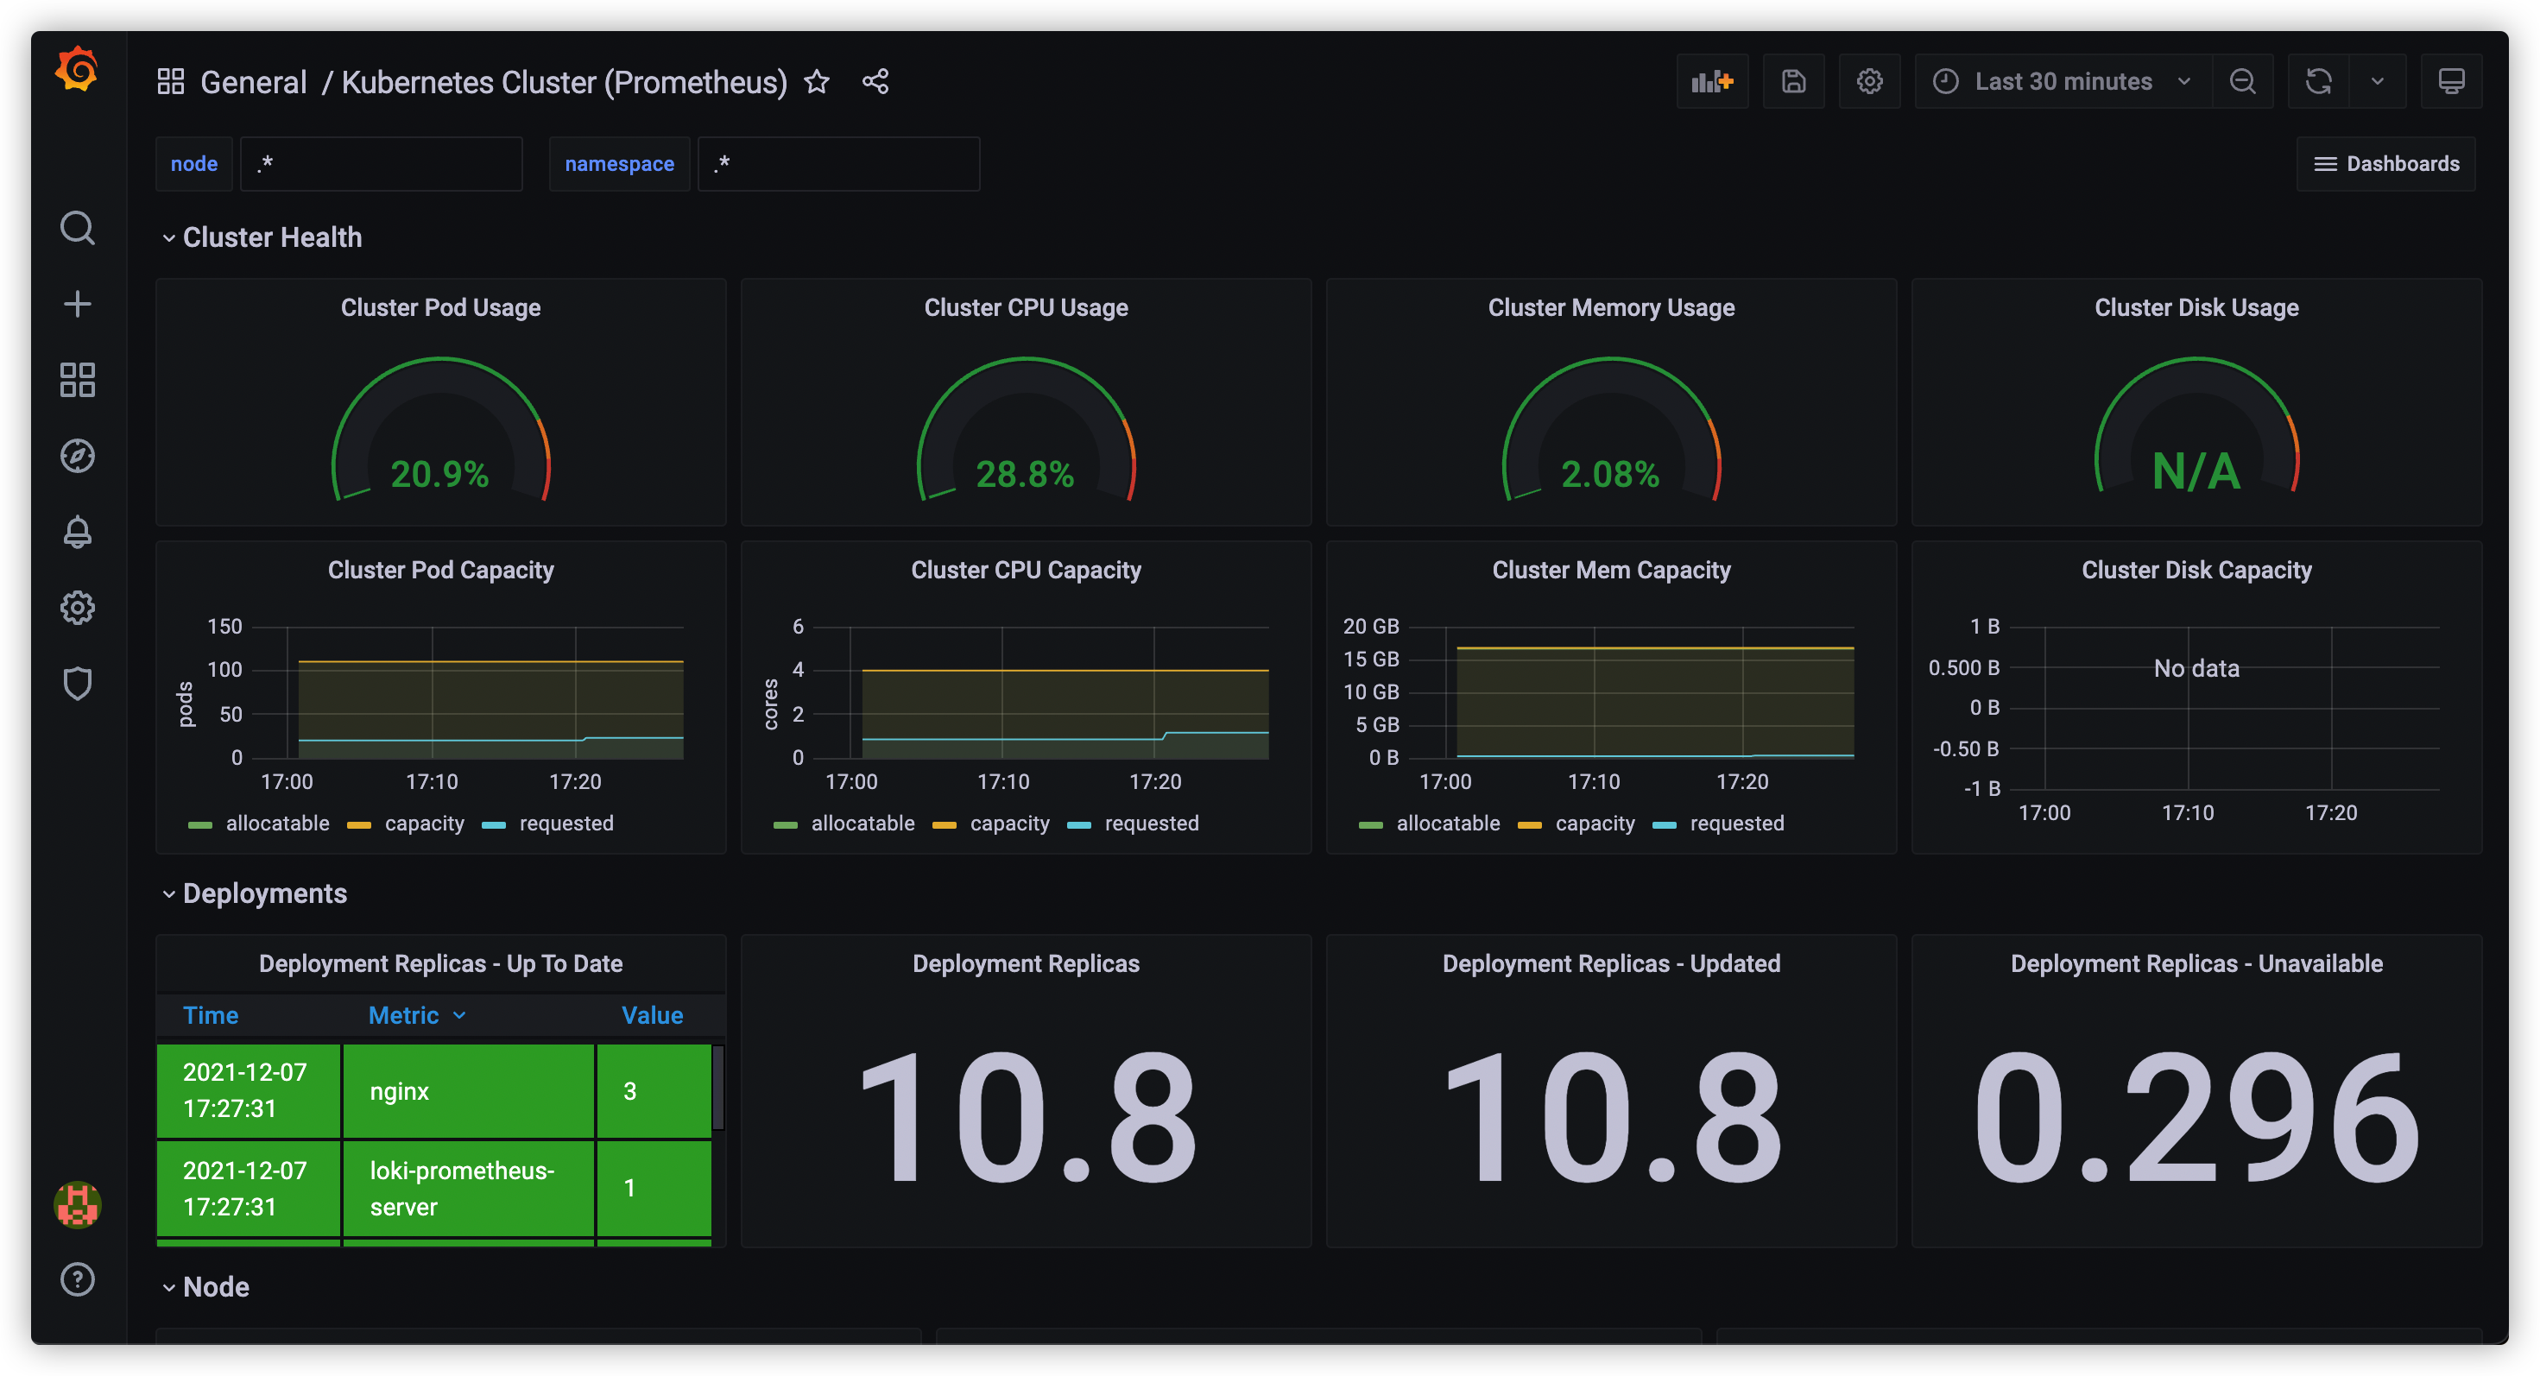Click the Add panel icon
The image size is (2540, 1376).
point(1713,82)
